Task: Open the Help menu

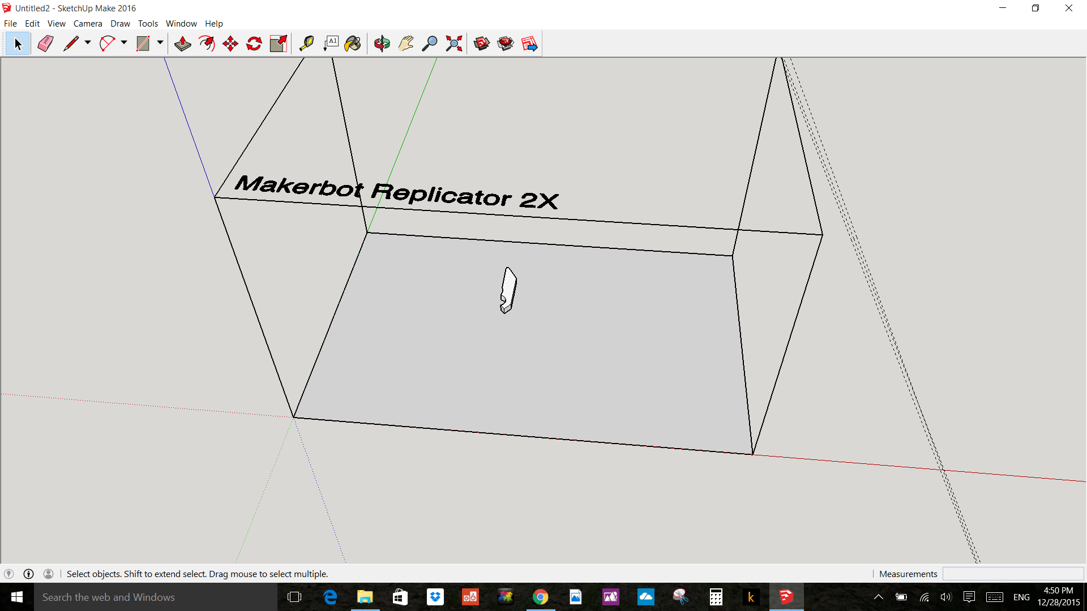Action: 214,23
